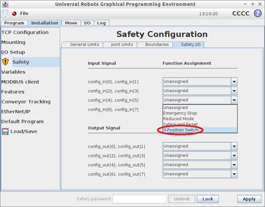
Task: Click the Lock button
Action: (208, 199)
